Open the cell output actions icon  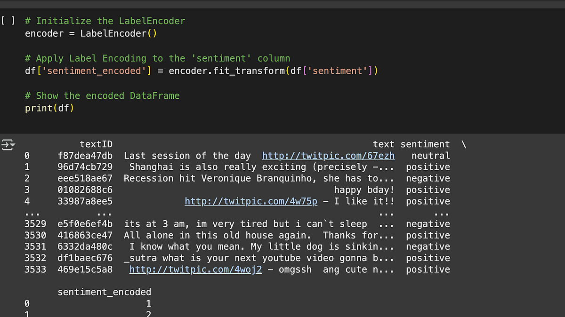click(8, 145)
